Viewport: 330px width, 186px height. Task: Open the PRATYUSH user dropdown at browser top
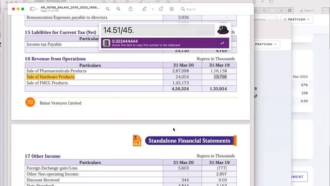pos(297,20)
